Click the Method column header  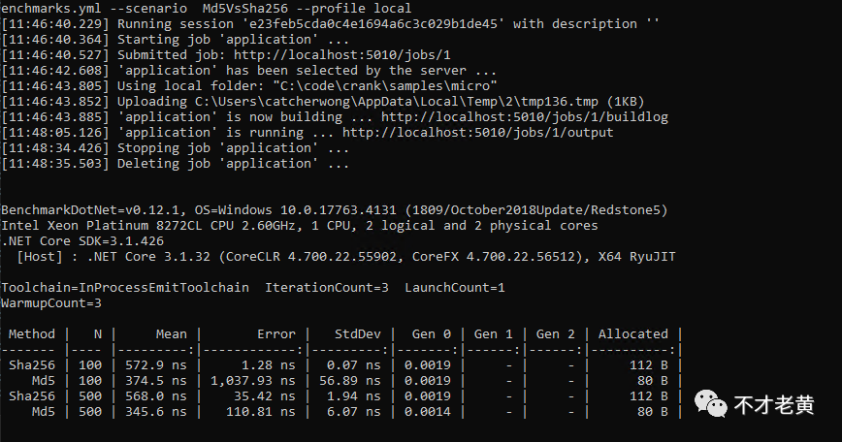coord(32,333)
